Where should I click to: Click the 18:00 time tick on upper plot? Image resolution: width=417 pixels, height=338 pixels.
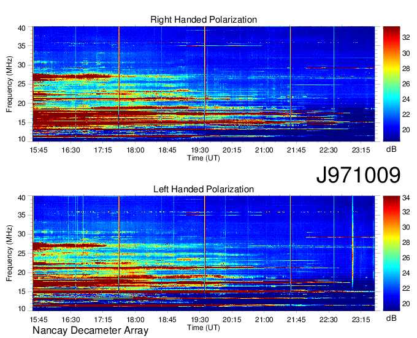tap(136, 150)
